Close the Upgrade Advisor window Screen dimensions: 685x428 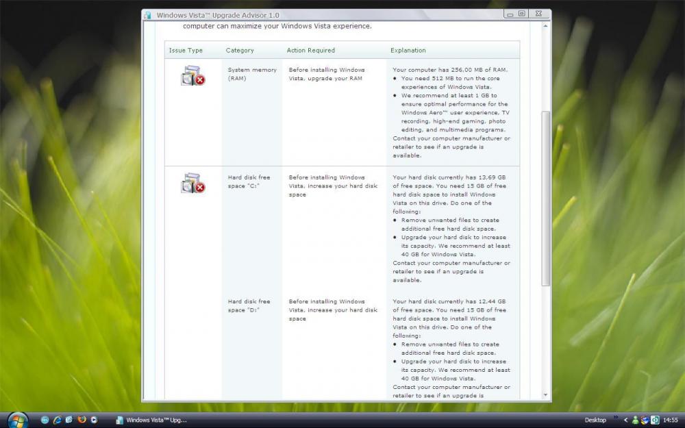coord(539,14)
